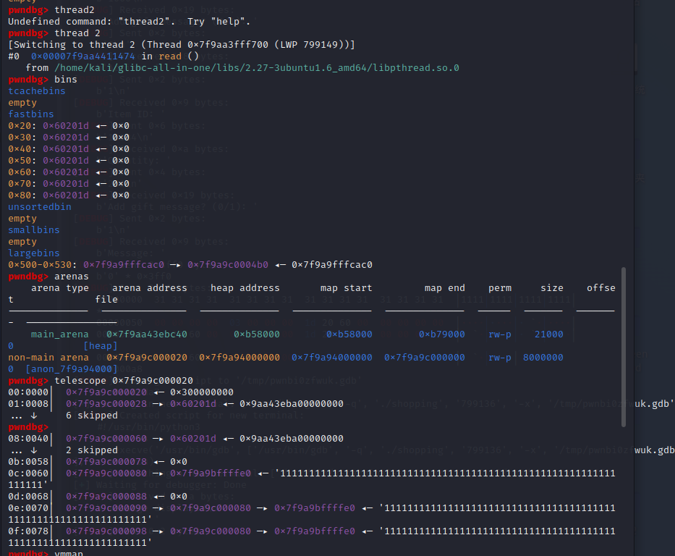The width and height of the screenshot is (675, 556).
Task: Click the 'unsortedbin' heading text
Action: click(40, 207)
